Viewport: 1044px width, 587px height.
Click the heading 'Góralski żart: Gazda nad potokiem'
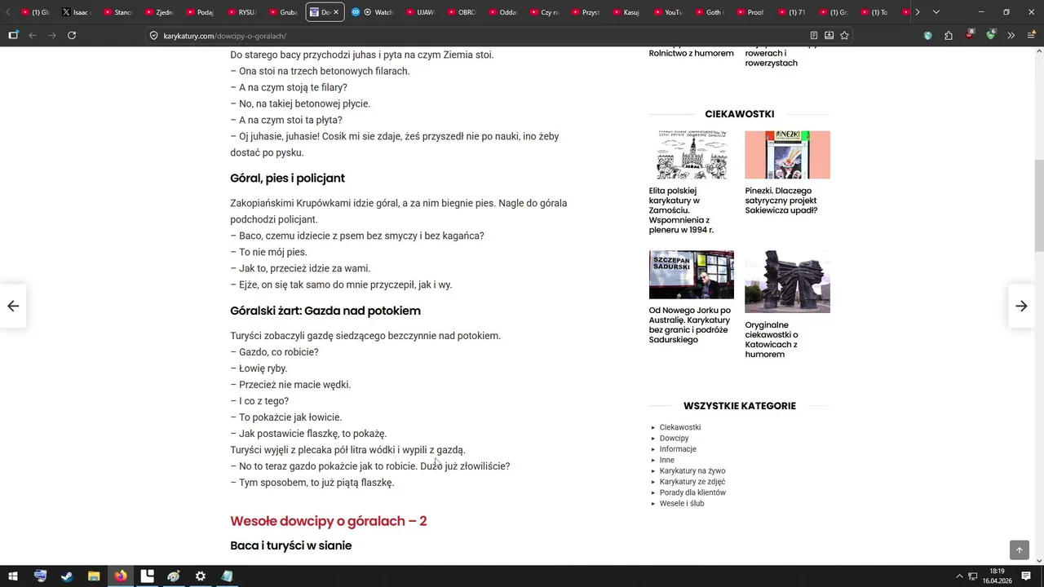click(325, 311)
